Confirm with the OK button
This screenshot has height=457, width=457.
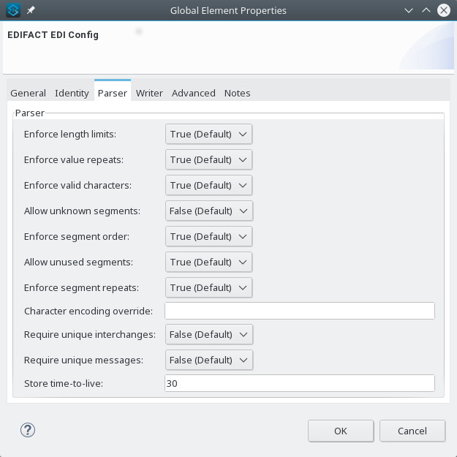[x=341, y=431]
